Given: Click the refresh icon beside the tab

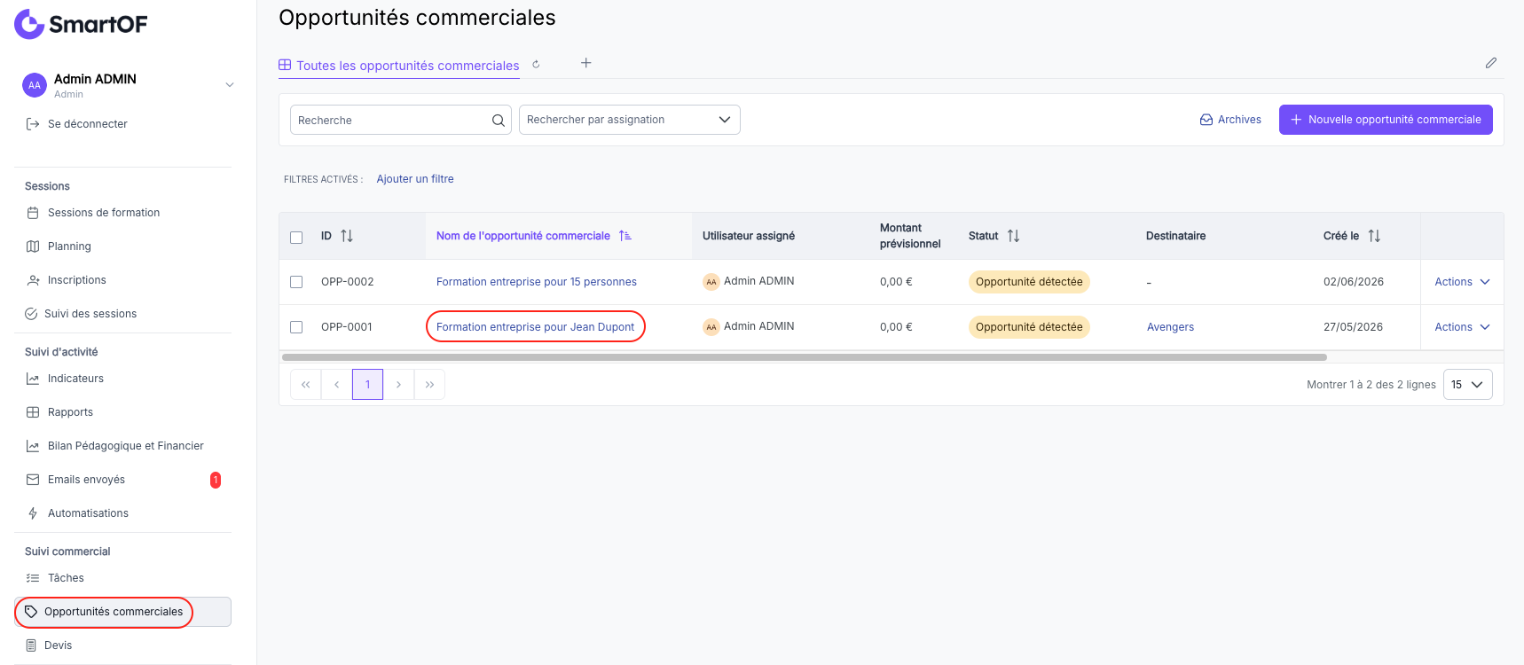Looking at the screenshot, I should (x=536, y=64).
